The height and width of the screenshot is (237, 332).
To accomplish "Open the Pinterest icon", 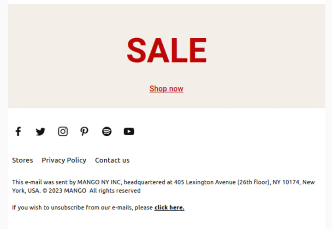I will (84, 132).
